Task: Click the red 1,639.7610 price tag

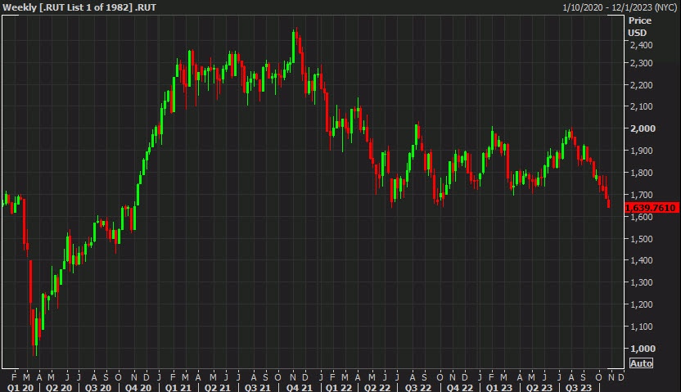Action: (x=652, y=209)
